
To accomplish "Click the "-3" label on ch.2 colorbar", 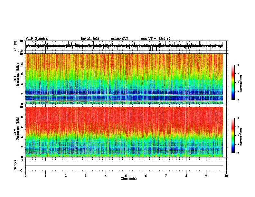I will (x=238, y=118).
